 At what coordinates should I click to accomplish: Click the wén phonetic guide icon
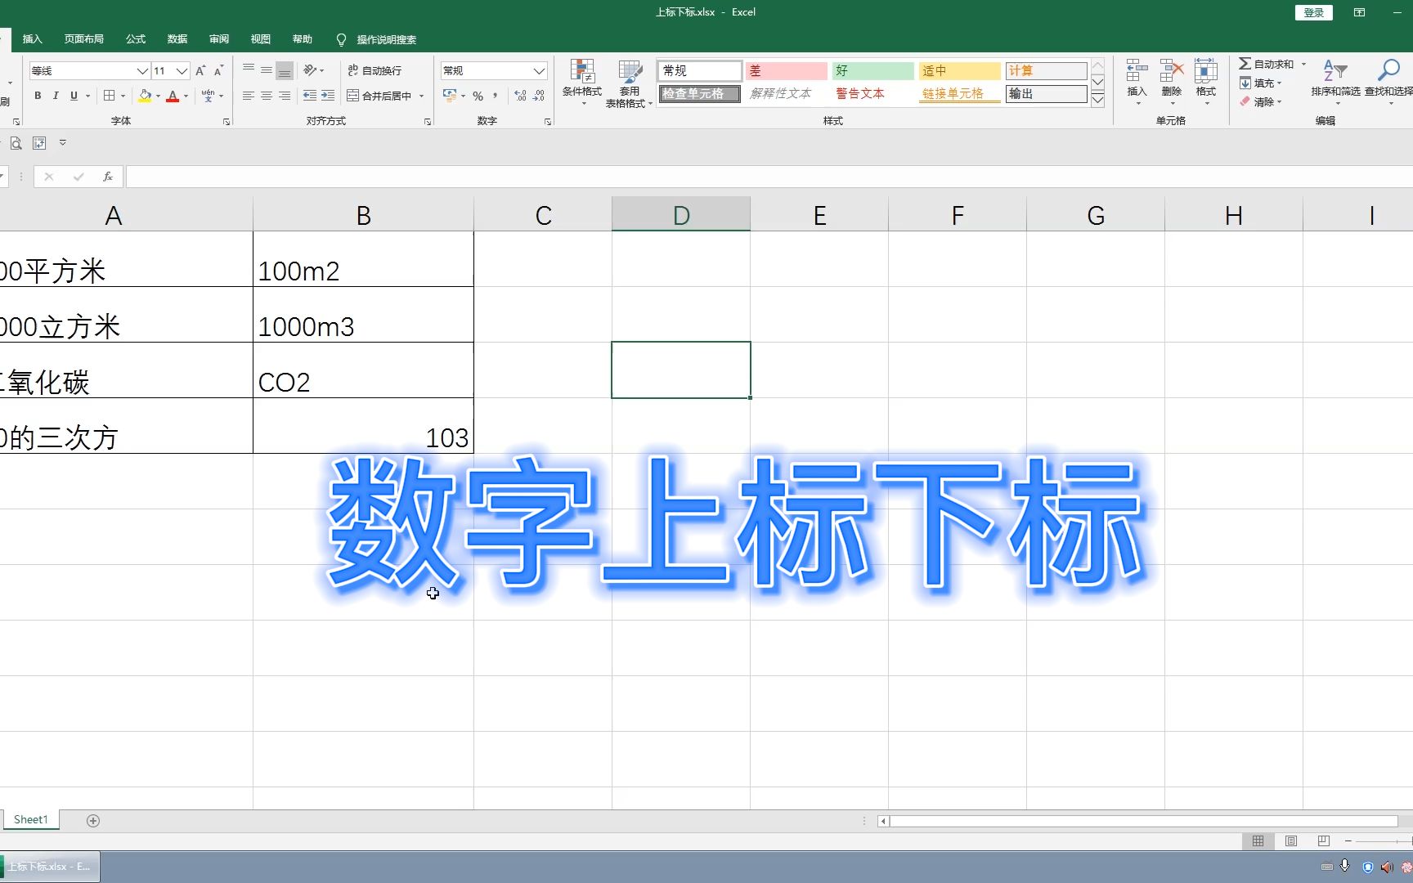pos(209,96)
